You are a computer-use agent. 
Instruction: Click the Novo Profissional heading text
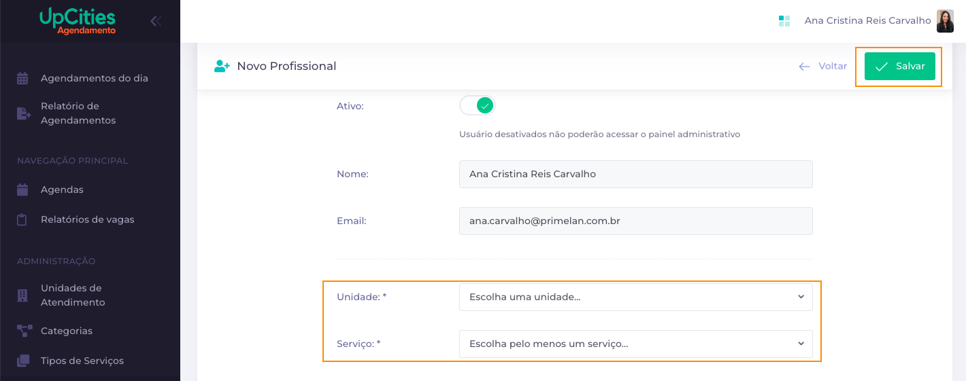286,66
